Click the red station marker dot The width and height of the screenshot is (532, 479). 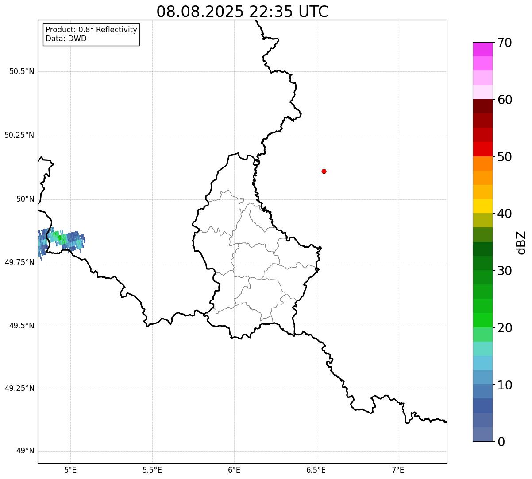(324, 171)
